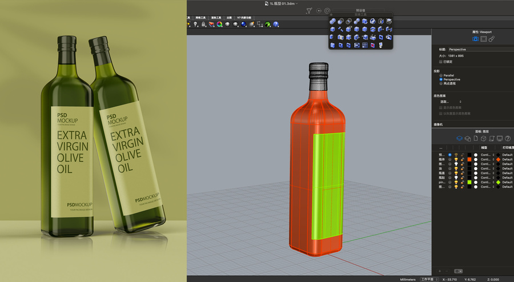The image size is (514, 282).
Task: Show the 瓶贴 layer via its bulb
Action: point(456,178)
